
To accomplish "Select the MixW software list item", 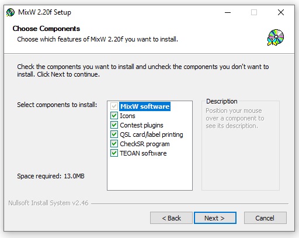I will [x=145, y=106].
